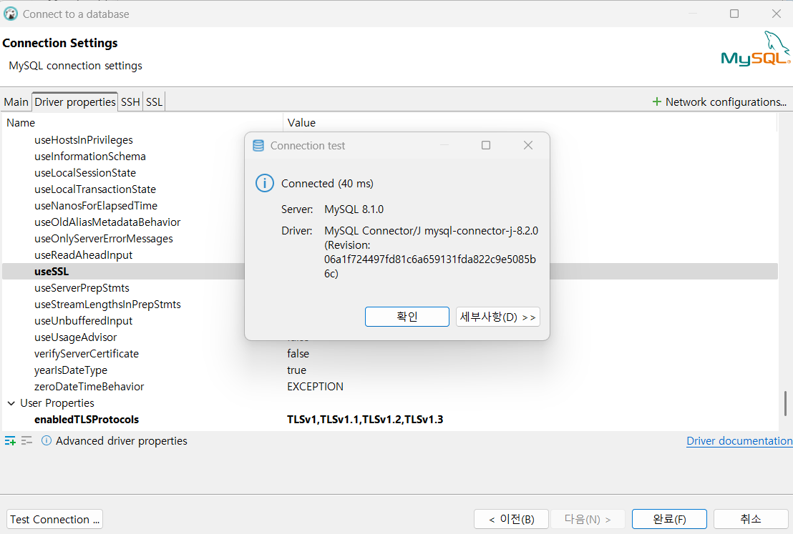The width and height of the screenshot is (793, 534).
Task: Go back with 이전(B) button
Action: [511, 520]
